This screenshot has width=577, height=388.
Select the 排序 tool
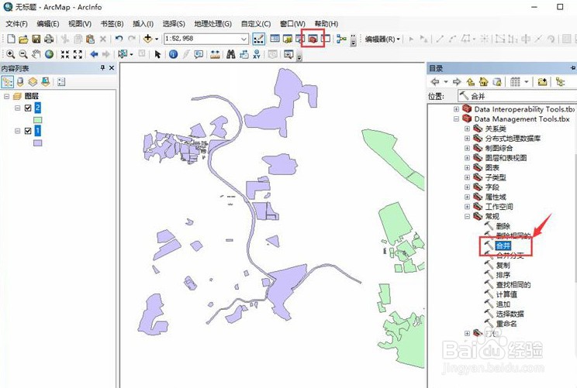pos(503,275)
